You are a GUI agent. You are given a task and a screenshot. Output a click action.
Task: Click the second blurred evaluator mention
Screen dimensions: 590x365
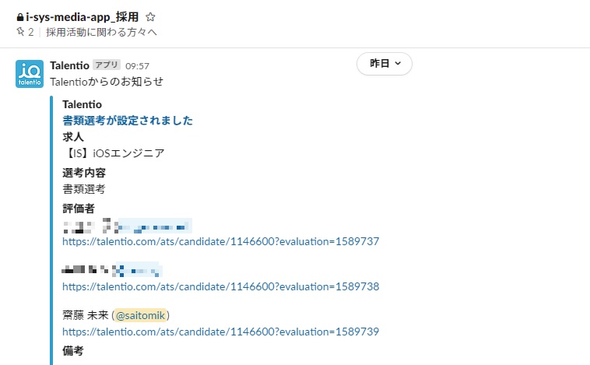(x=139, y=270)
